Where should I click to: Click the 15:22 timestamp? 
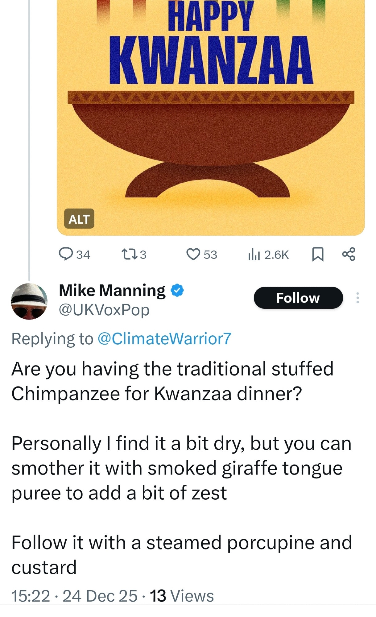click(30, 596)
